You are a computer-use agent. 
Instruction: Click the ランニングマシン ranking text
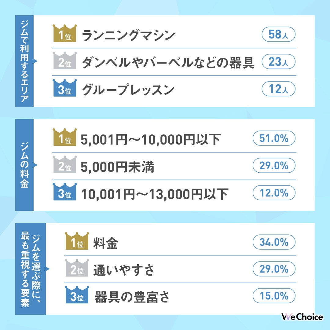129,35
